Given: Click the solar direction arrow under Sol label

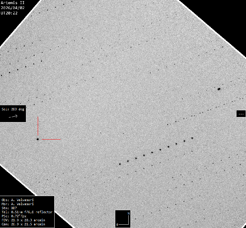Looking at the screenshot, I should pyautogui.click(x=13, y=116).
